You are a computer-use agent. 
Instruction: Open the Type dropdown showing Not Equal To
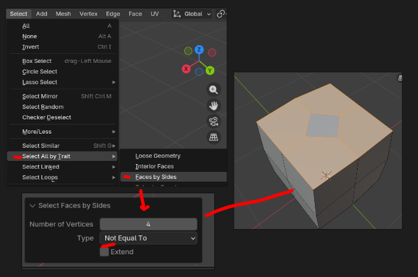(x=148, y=238)
